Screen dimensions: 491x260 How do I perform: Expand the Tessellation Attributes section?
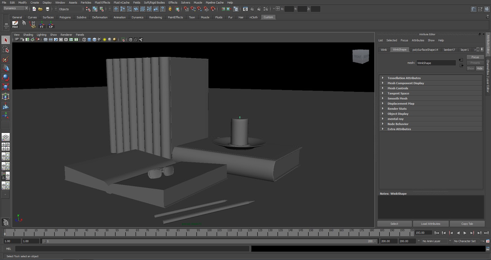(x=431, y=78)
